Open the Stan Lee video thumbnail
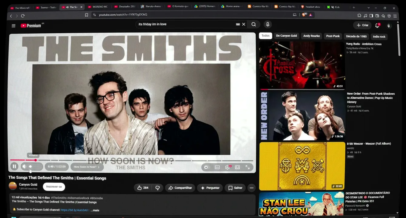Screen dimensions: 406x218 pos(302,204)
